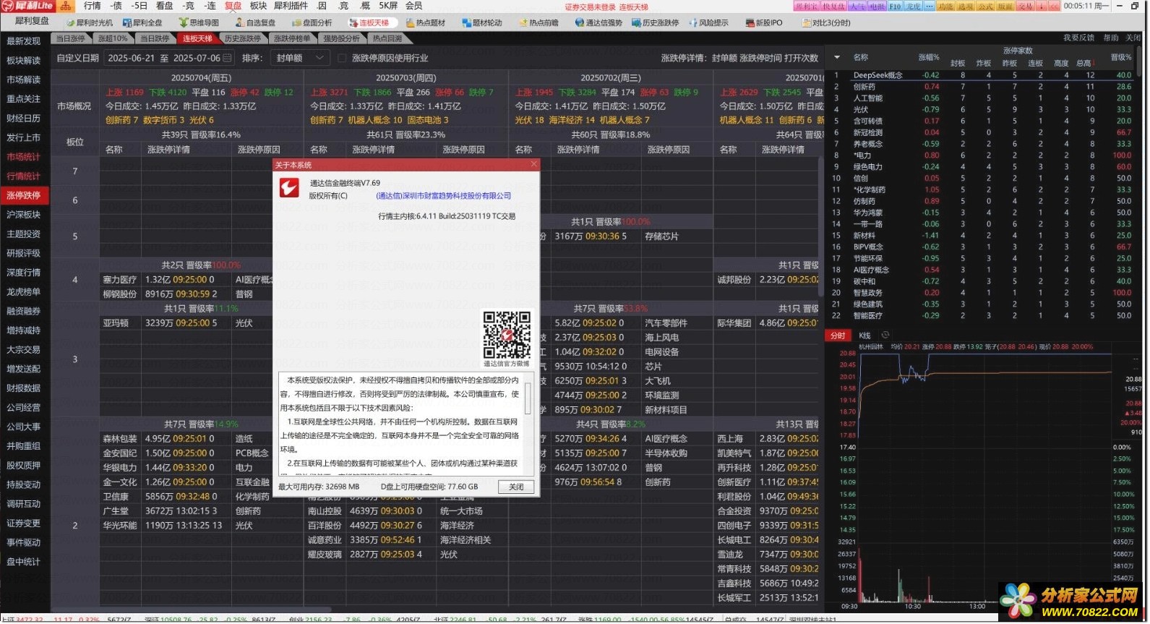Click the blue ellipsis shortcut button

[929, 6]
